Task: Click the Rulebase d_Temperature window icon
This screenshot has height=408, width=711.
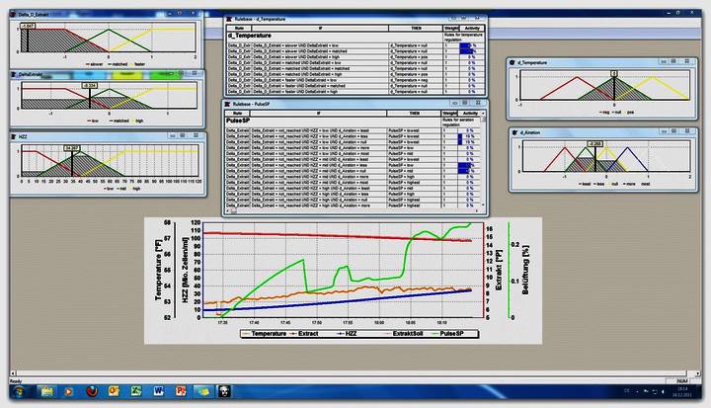Action: 227,19
